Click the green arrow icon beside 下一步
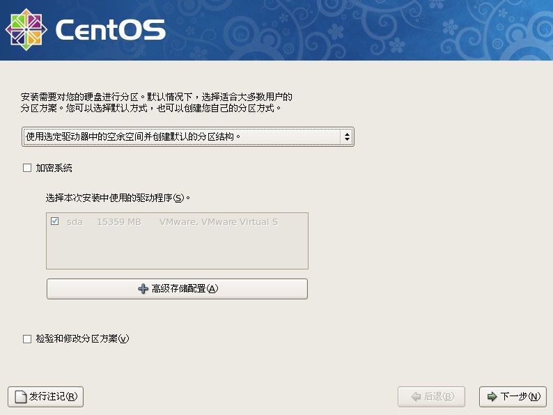Viewport: 553px width, 415px height. pyautogui.click(x=492, y=397)
